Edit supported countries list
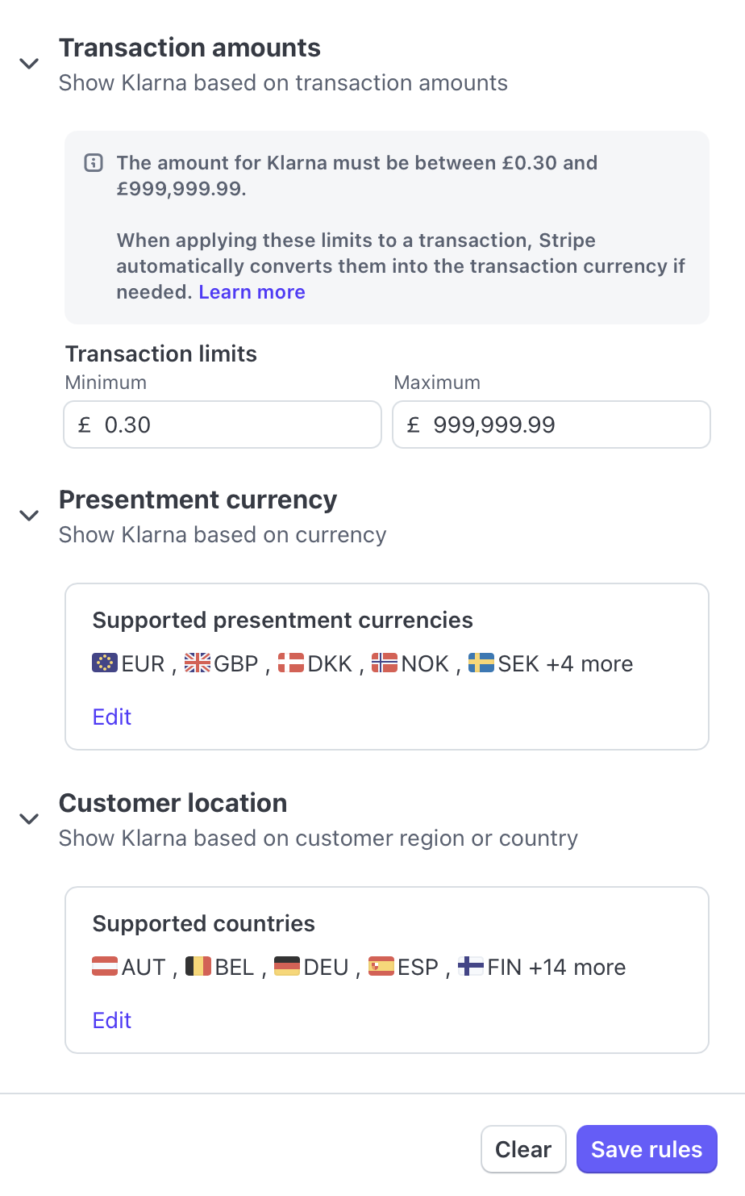The width and height of the screenshot is (745, 1196). tap(112, 1020)
